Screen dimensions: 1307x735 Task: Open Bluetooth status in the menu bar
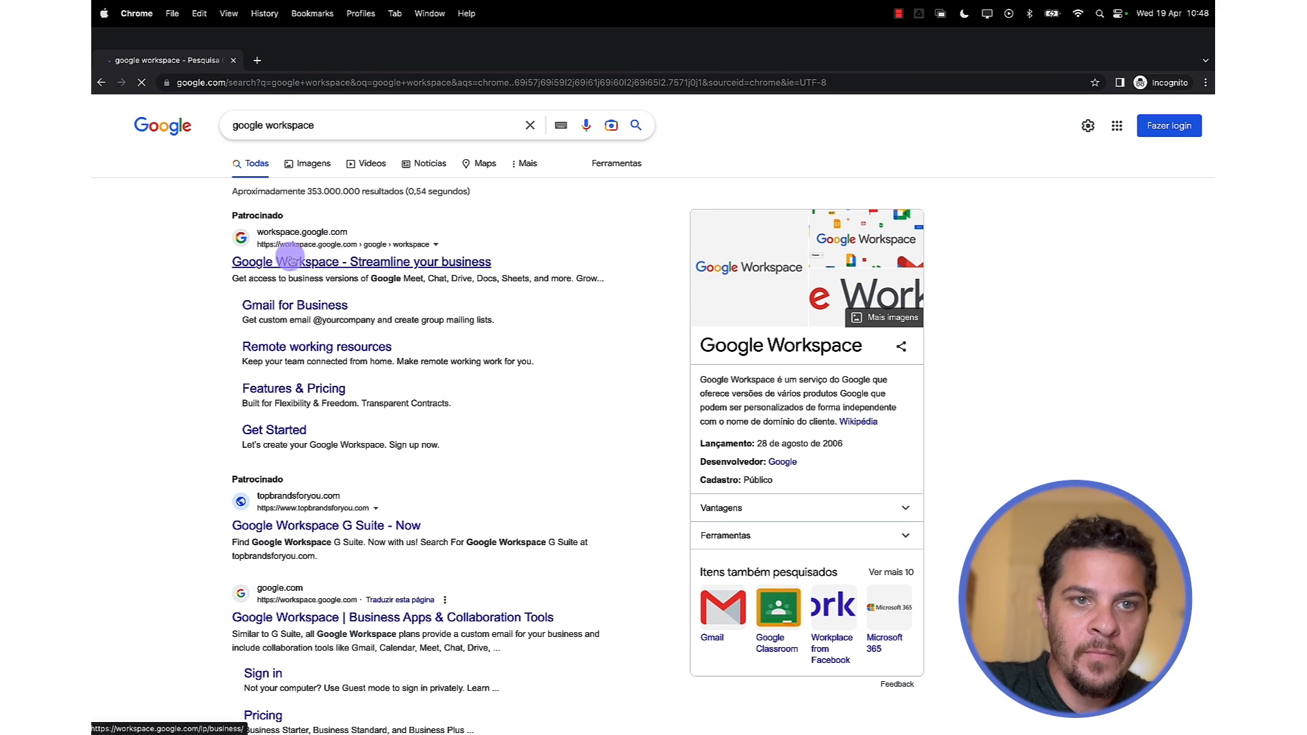[1029, 13]
